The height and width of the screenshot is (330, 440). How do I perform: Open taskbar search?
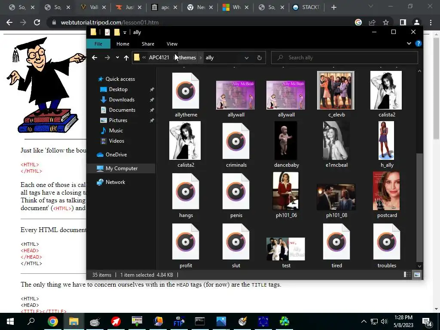tap(31, 321)
